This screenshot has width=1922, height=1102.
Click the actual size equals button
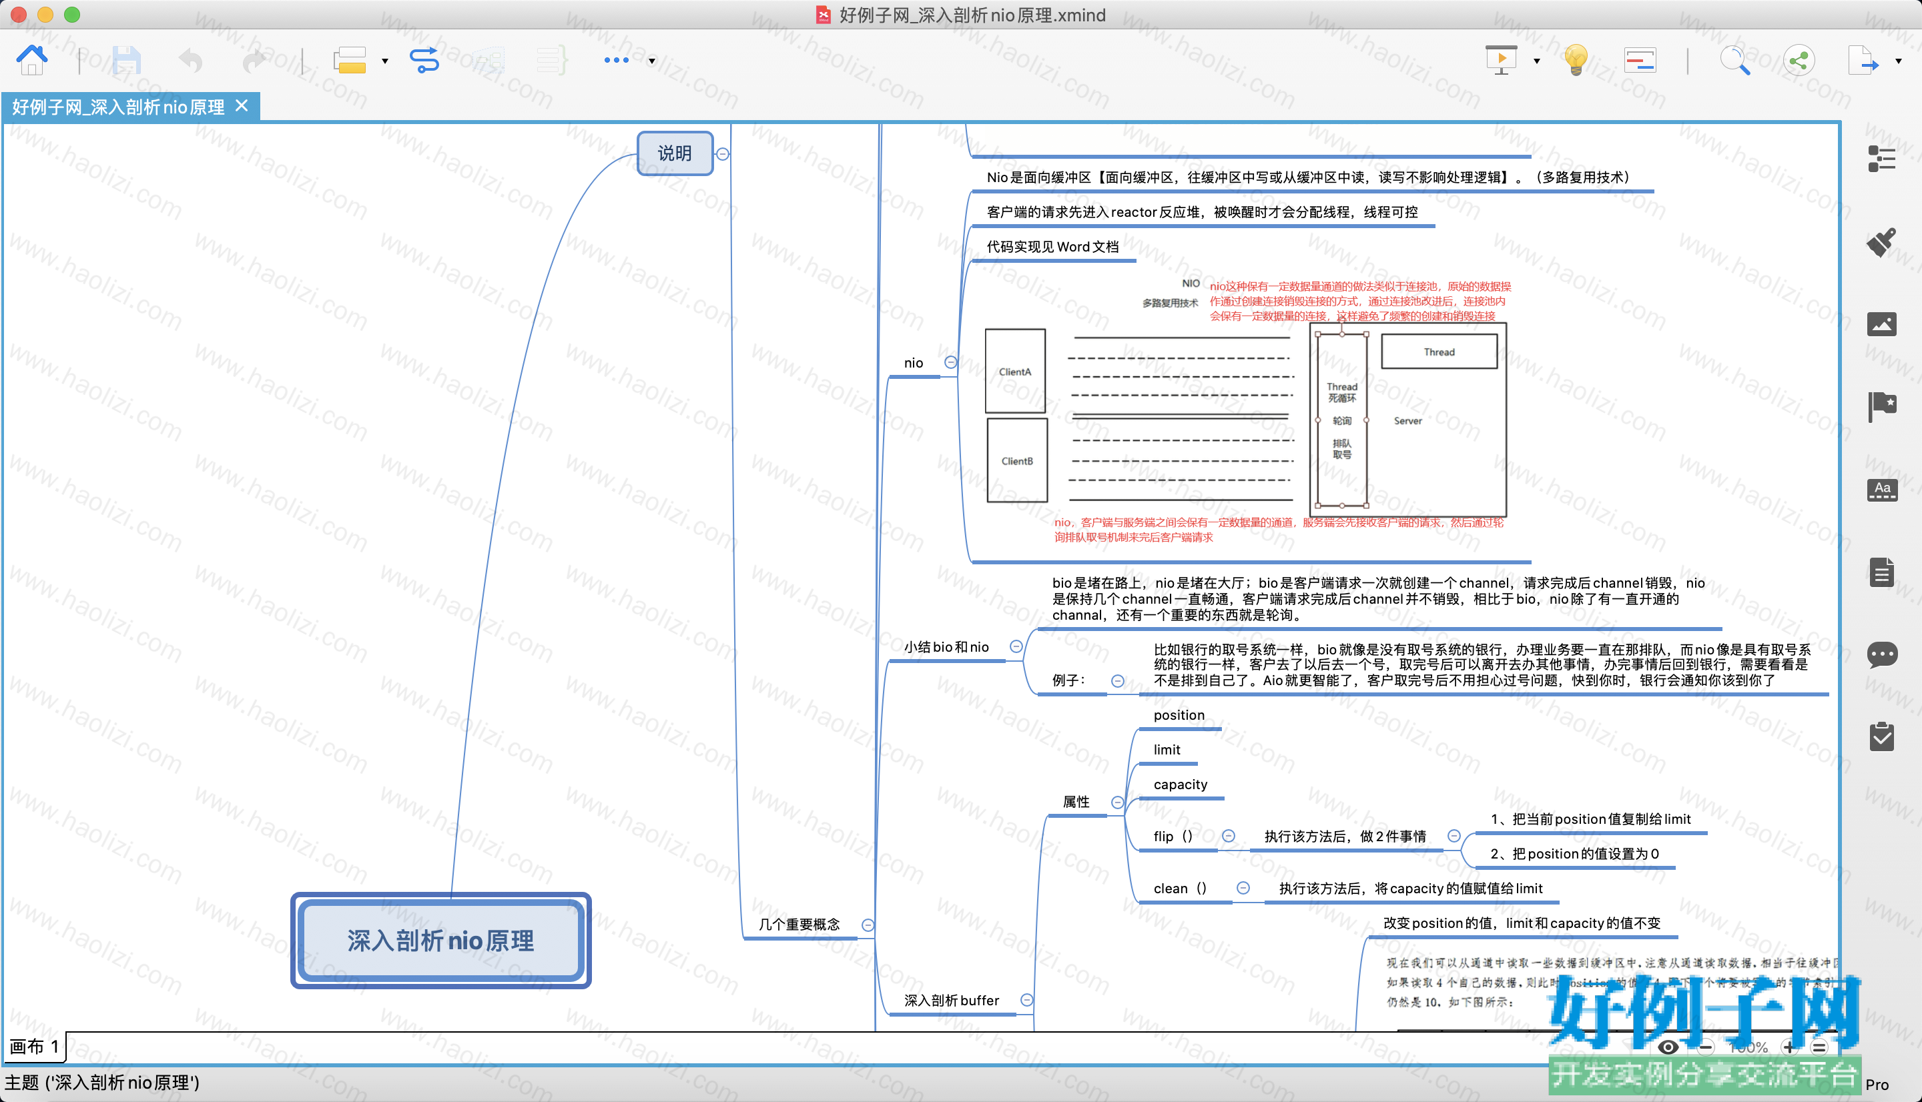pyautogui.click(x=1820, y=1047)
